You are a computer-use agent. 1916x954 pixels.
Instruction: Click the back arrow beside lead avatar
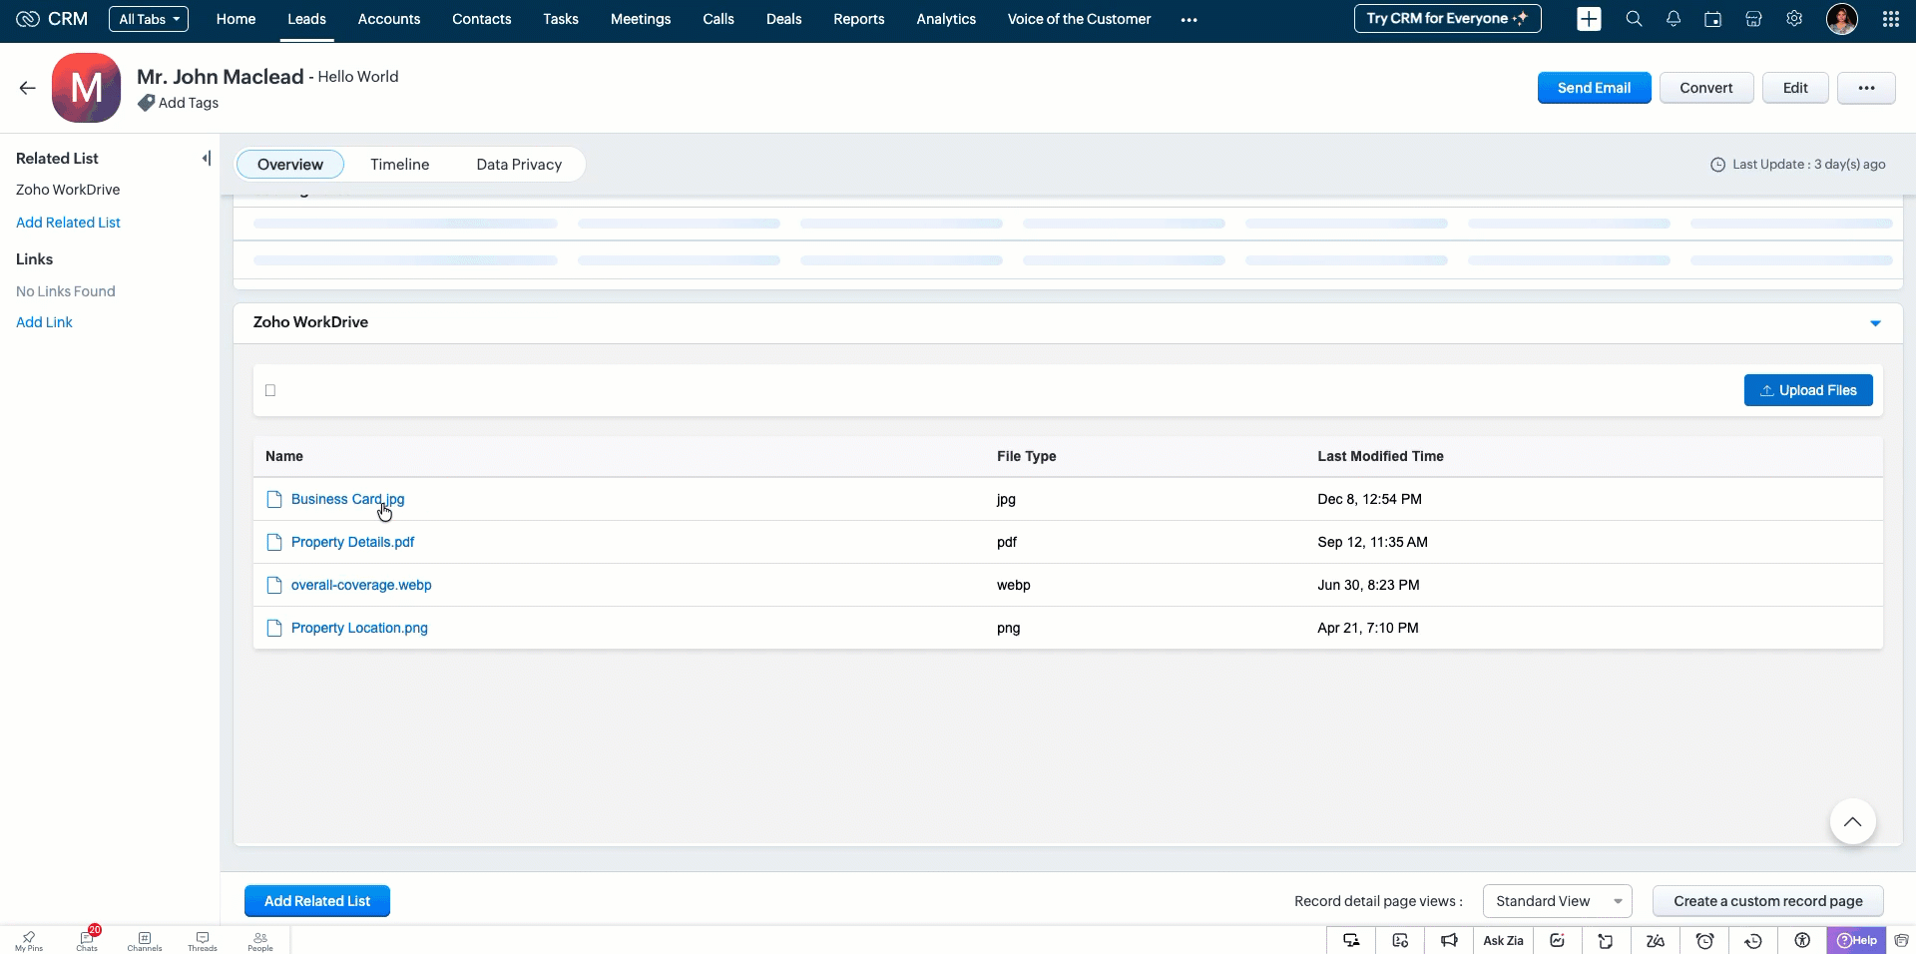click(27, 88)
